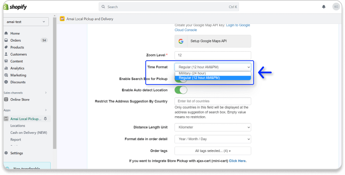Follow the Click Here ajax-cart link

tap(237, 161)
